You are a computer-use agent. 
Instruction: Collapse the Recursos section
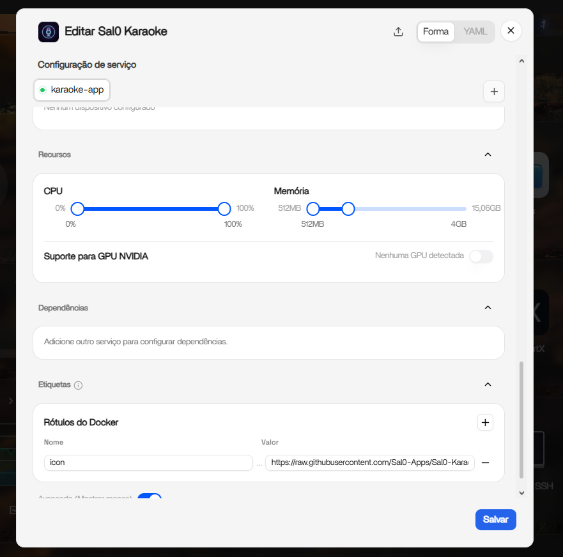[488, 155]
